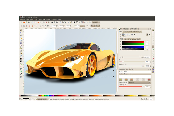Click the green add new layer button

pos(120,80)
